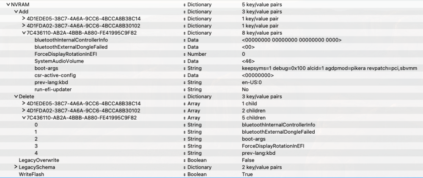Click the prev-lang:kbd string value in item 4
Image resolution: width=423 pixels, height=178 pixels.
tap(258, 153)
